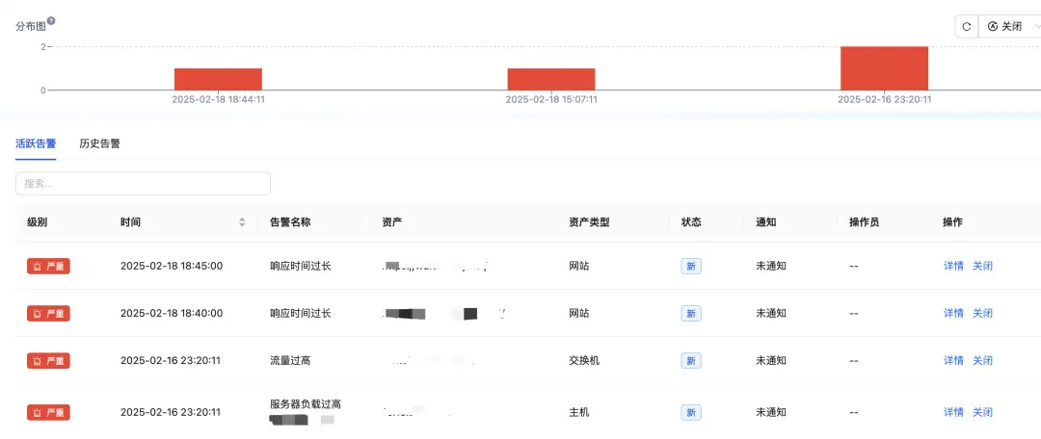This screenshot has width=1041, height=439.
Task: Click the 级别 column header
Action: coord(38,222)
